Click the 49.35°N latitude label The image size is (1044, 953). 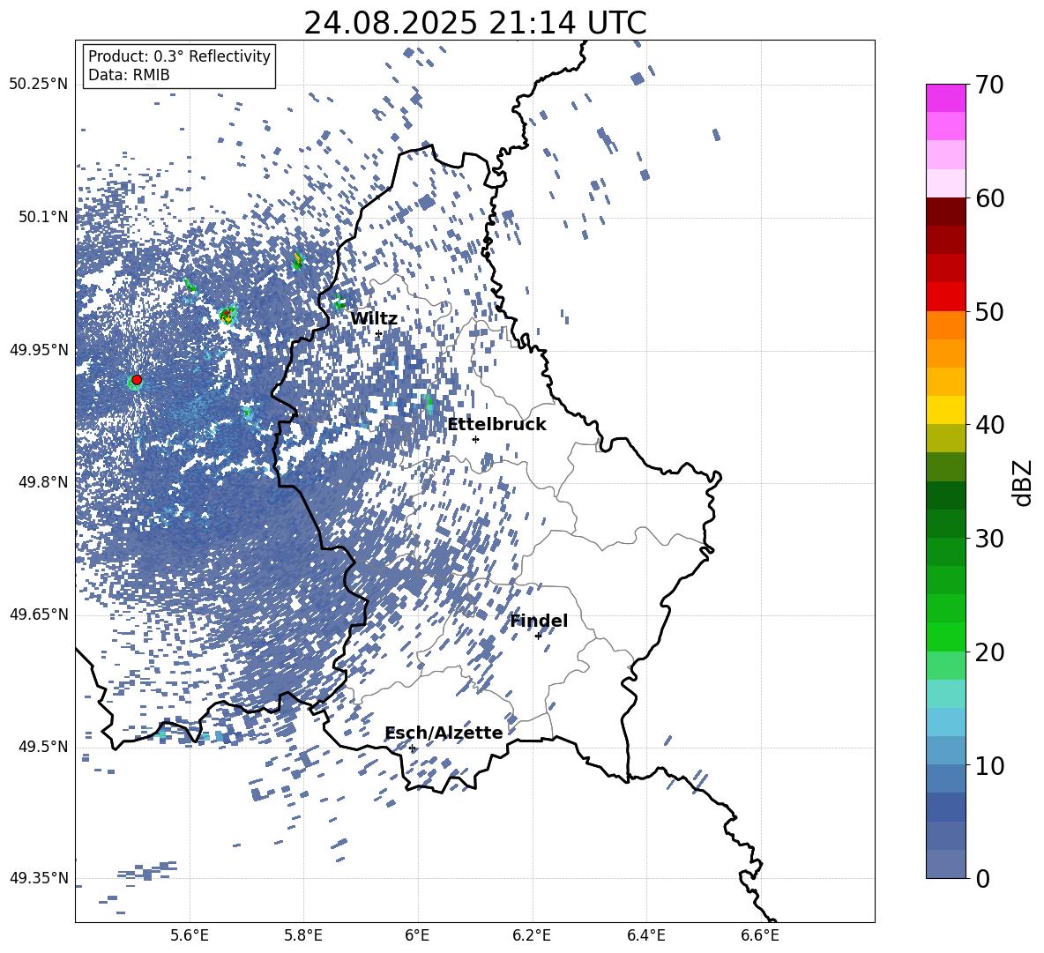click(x=39, y=878)
